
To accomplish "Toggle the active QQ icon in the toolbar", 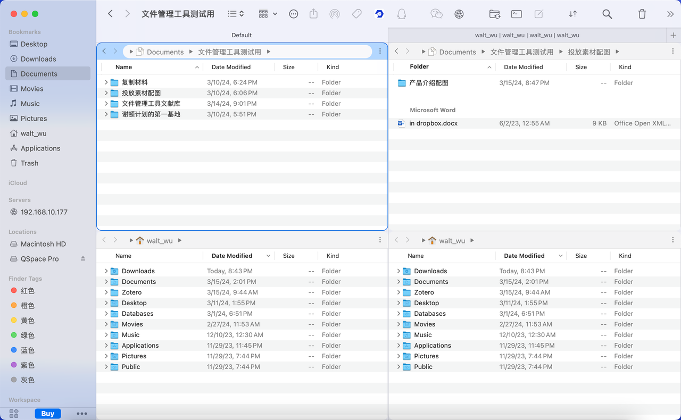I will [378, 14].
